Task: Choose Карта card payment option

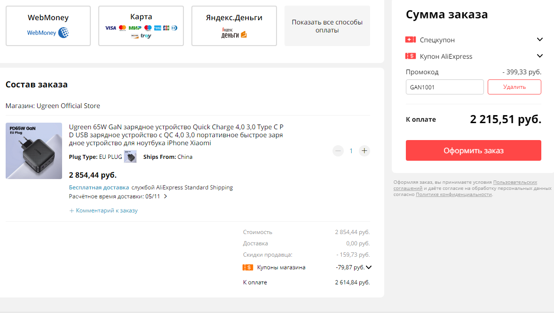Action: 141,26
